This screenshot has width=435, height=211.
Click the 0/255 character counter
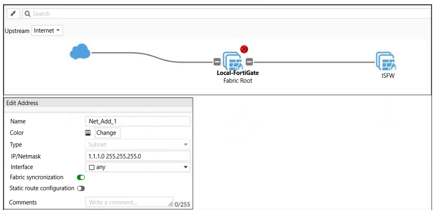click(x=182, y=204)
